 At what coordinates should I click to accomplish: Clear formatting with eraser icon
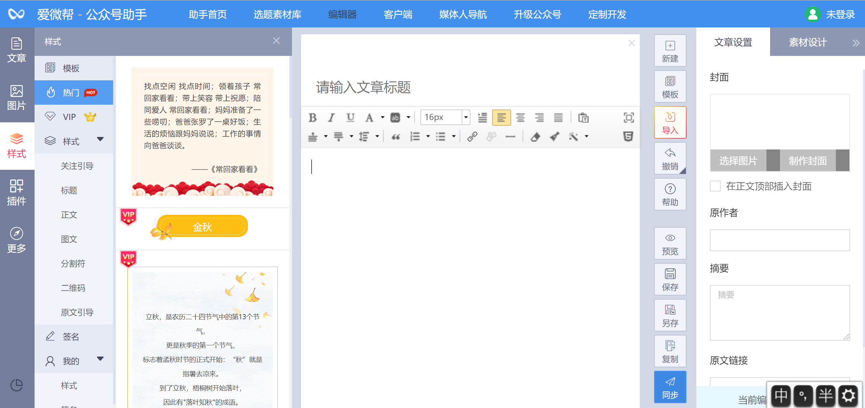535,137
